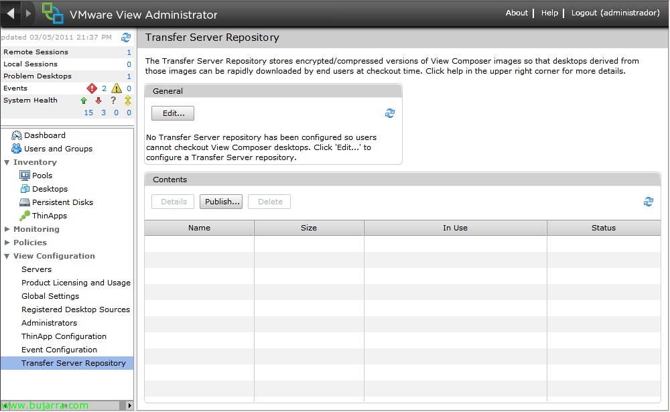Image resolution: width=670 pixels, height=412 pixels.
Task: Sort the table by Status column
Action: point(604,228)
